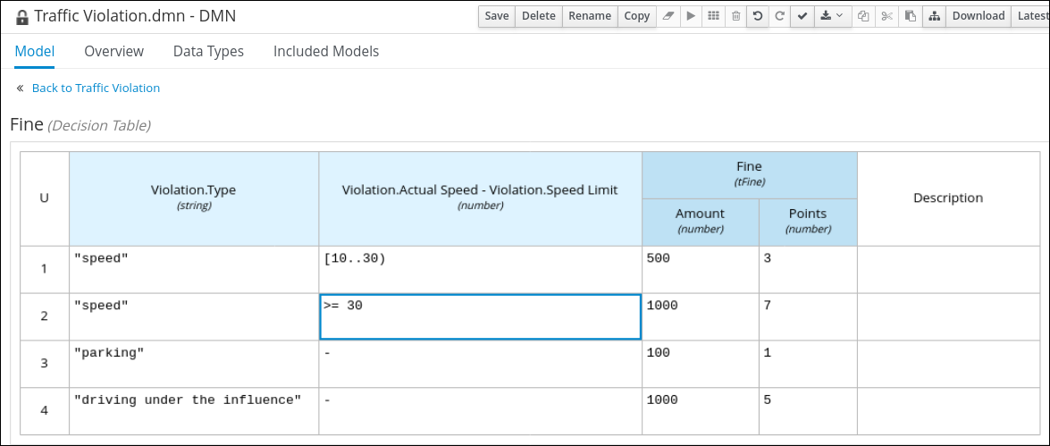Click the paste clipboard icon
1050x446 pixels.
[x=910, y=16]
